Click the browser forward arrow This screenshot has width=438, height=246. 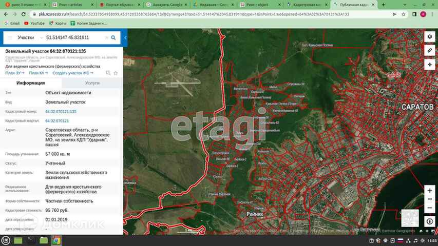(x=14, y=14)
